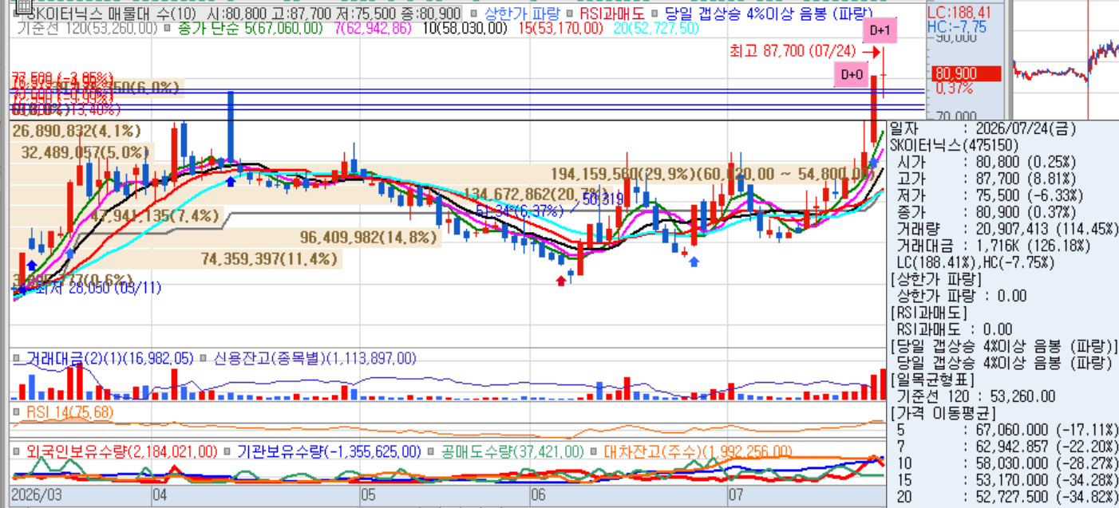This screenshot has width=1119, height=508.
Task: Click the small square before 공매도수량
Action: [431, 451]
